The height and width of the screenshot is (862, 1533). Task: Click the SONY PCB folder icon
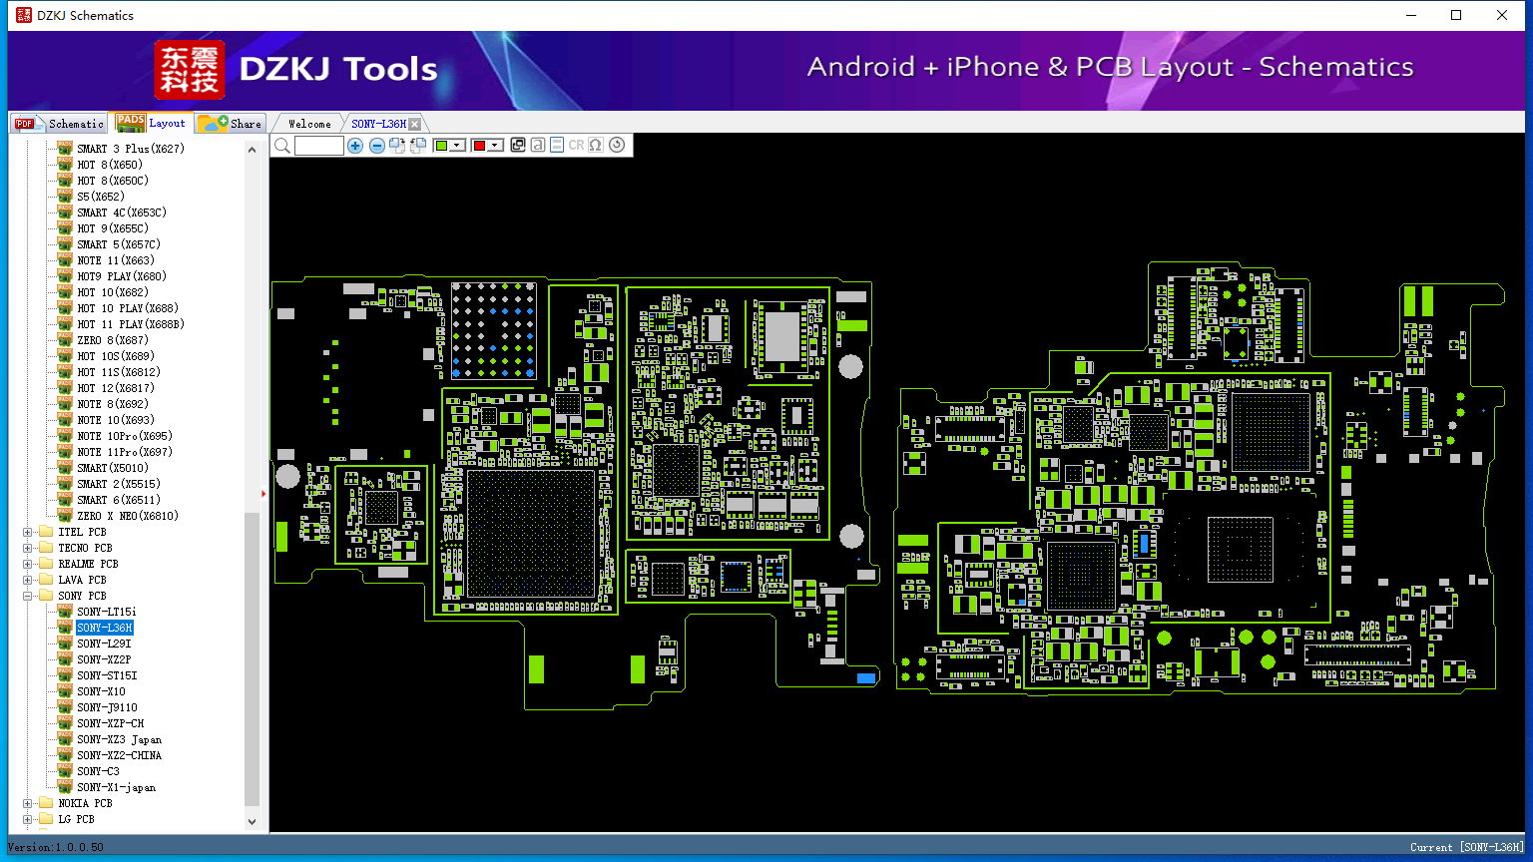tap(46, 596)
